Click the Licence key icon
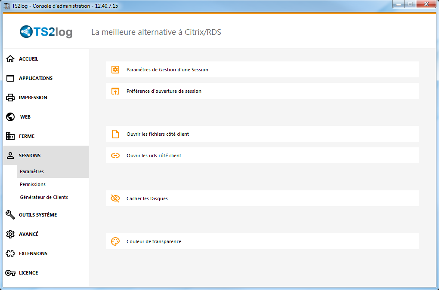The image size is (439, 290). [x=10, y=273]
